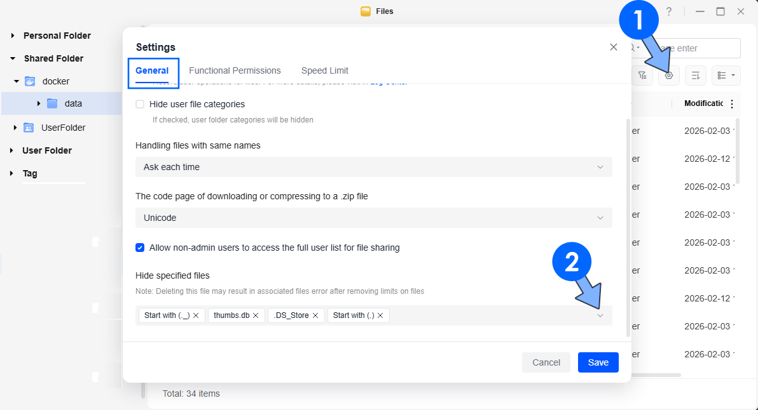Close the Settings dialog
Image resolution: width=758 pixels, height=410 pixels.
click(613, 47)
